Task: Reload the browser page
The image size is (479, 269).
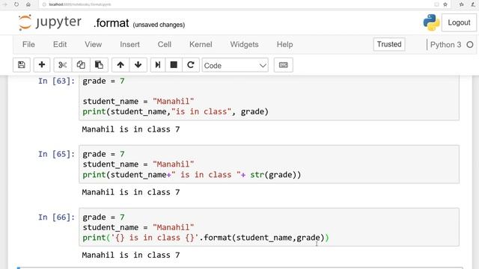Action: pos(16,4)
